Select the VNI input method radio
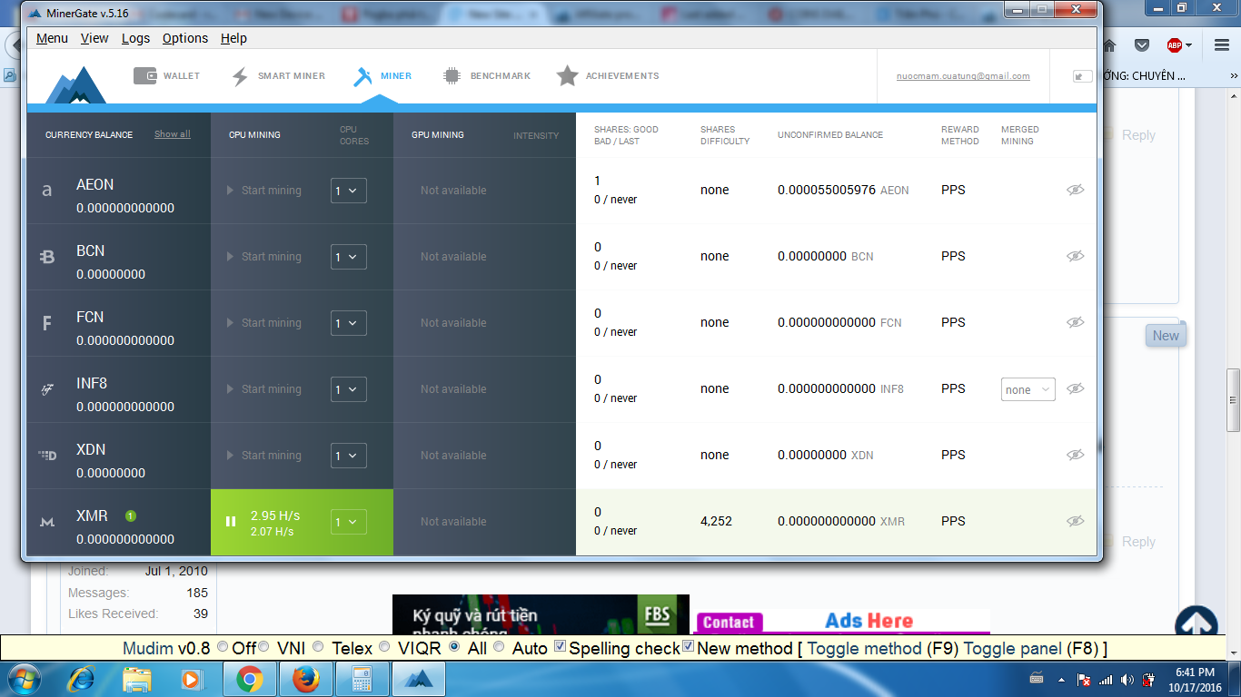Screen dimensions: 1241x697 264,647
